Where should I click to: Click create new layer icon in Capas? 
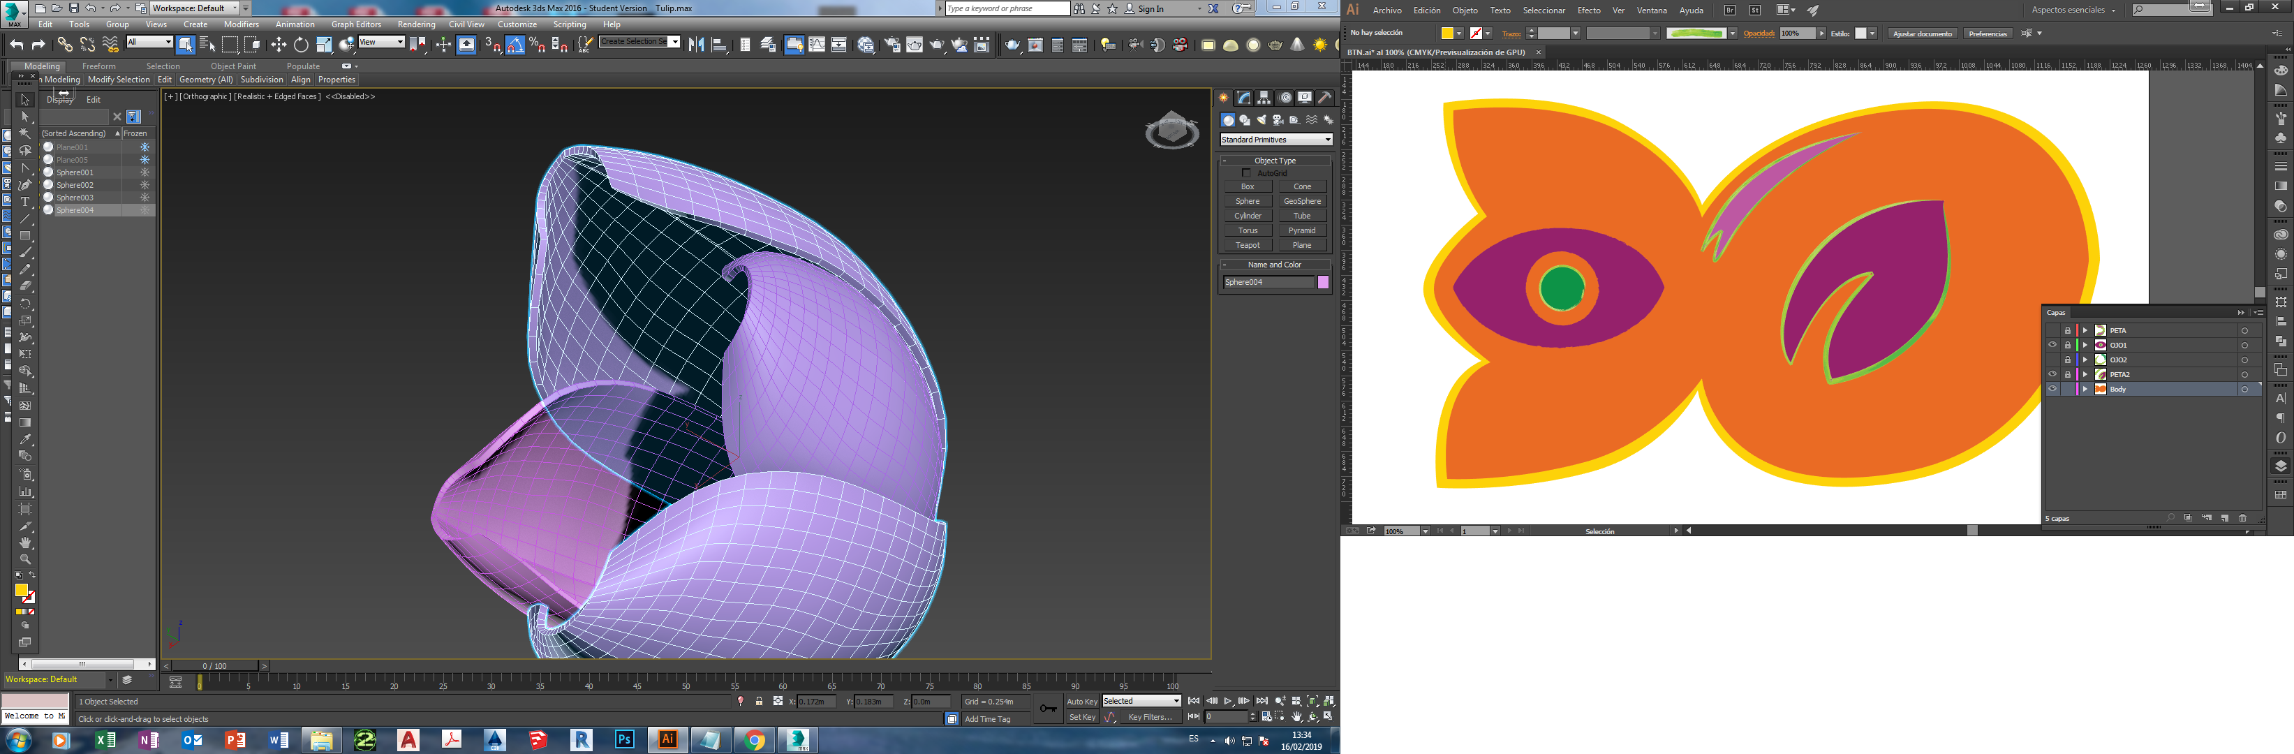(2225, 518)
